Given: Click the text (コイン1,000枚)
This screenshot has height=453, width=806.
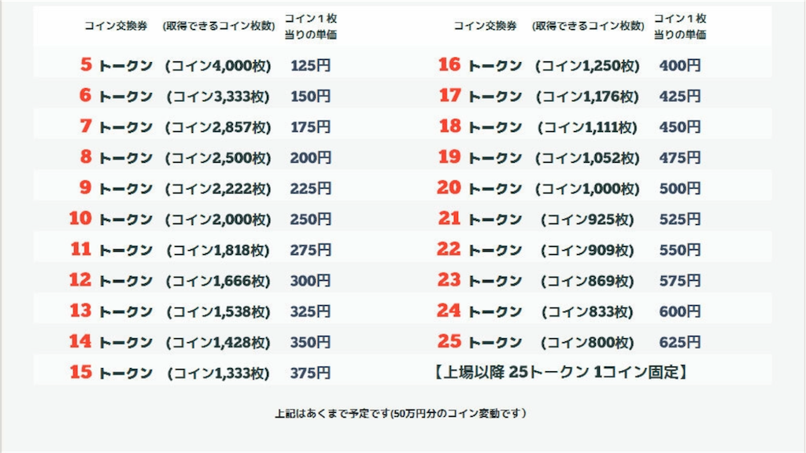Looking at the screenshot, I should pos(587,189).
